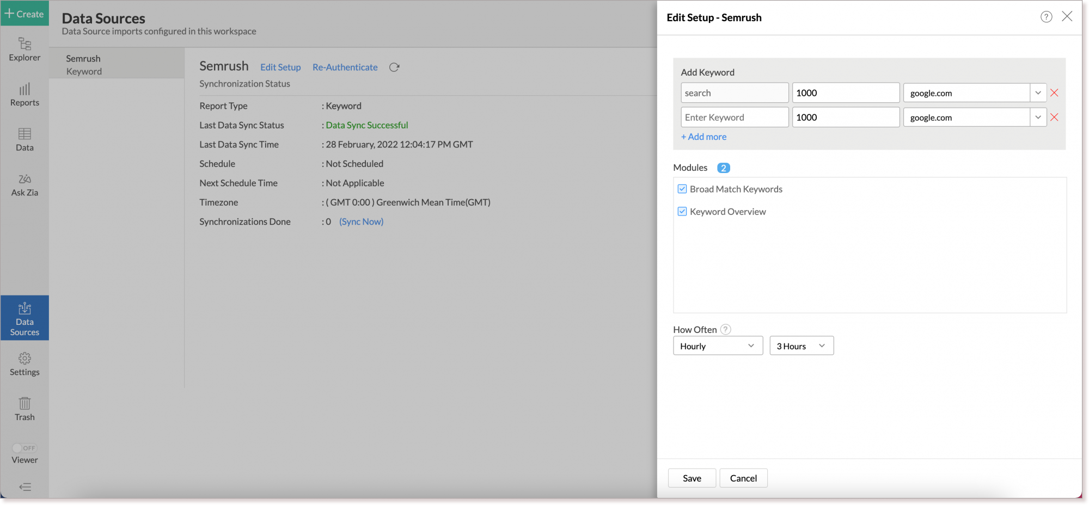This screenshot has width=1089, height=505.
Task: Open the Explorer sidebar icon
Action: (25, 50)
